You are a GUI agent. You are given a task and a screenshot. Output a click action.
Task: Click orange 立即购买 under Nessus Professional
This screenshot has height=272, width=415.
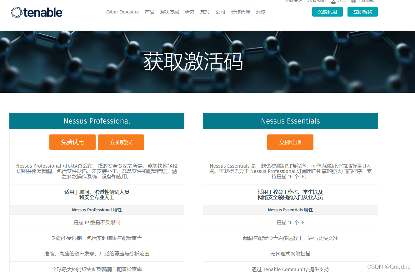(x=121, y=142)
